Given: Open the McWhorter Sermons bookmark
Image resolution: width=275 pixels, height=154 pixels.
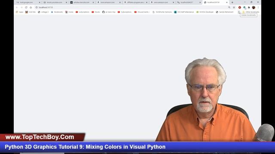Looking at the screenshot, I should tap(162, 12).
